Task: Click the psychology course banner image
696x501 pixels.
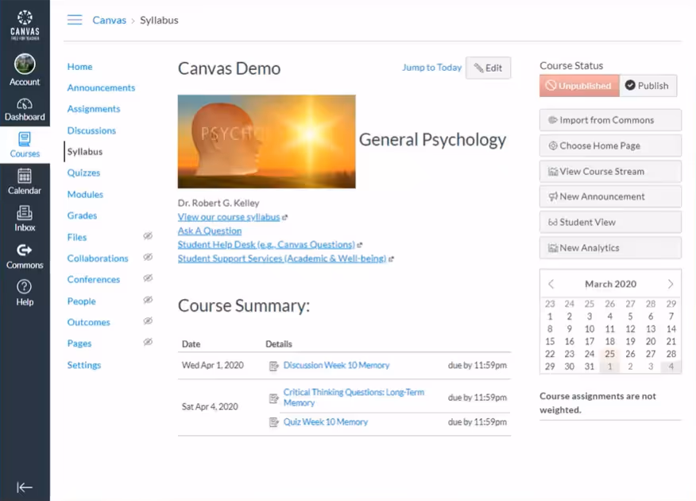Action: click(x=266, y=142)
